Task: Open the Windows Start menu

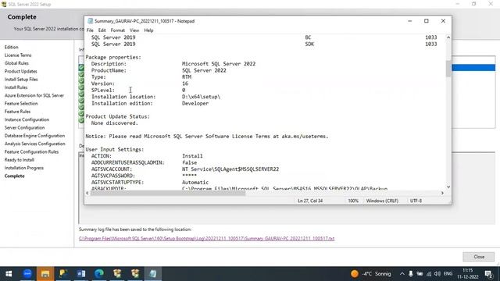Action: point(9,274)
